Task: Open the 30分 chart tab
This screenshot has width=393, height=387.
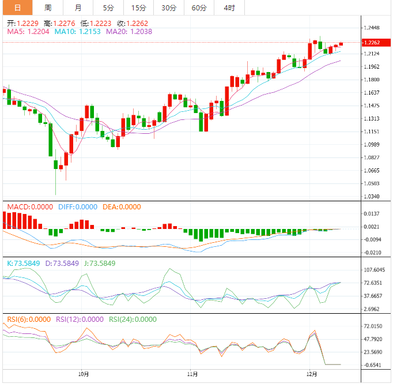Action: (x=169, y=7)
